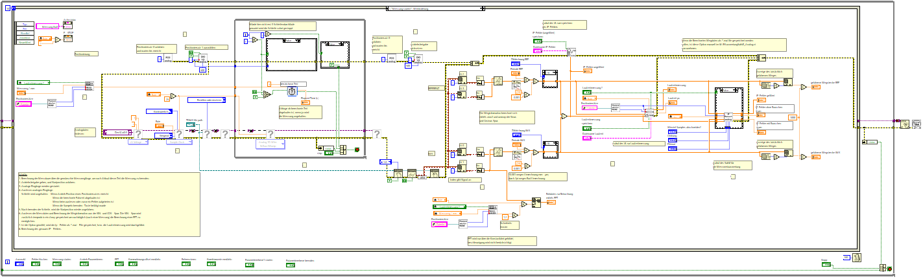Click the Stopp boolean terminal
The width and height of the screenshot is (923, 279).
pyautogui.click(x=826, y=264)
